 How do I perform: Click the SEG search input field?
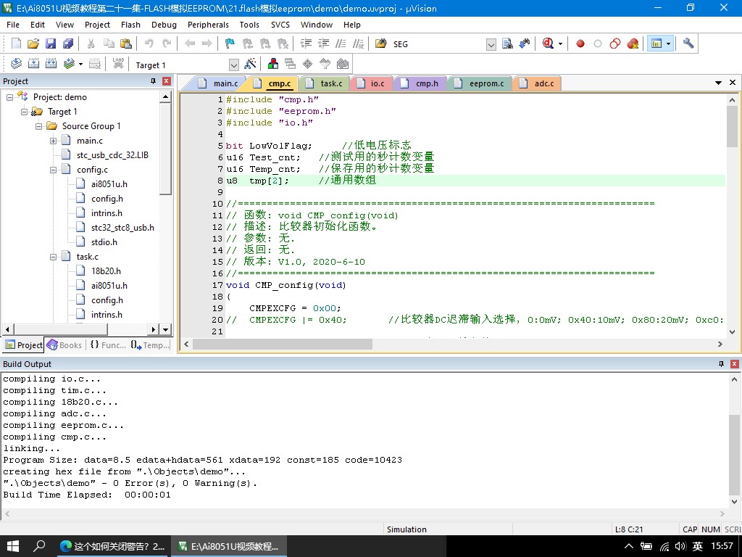(x=438, y=44)
